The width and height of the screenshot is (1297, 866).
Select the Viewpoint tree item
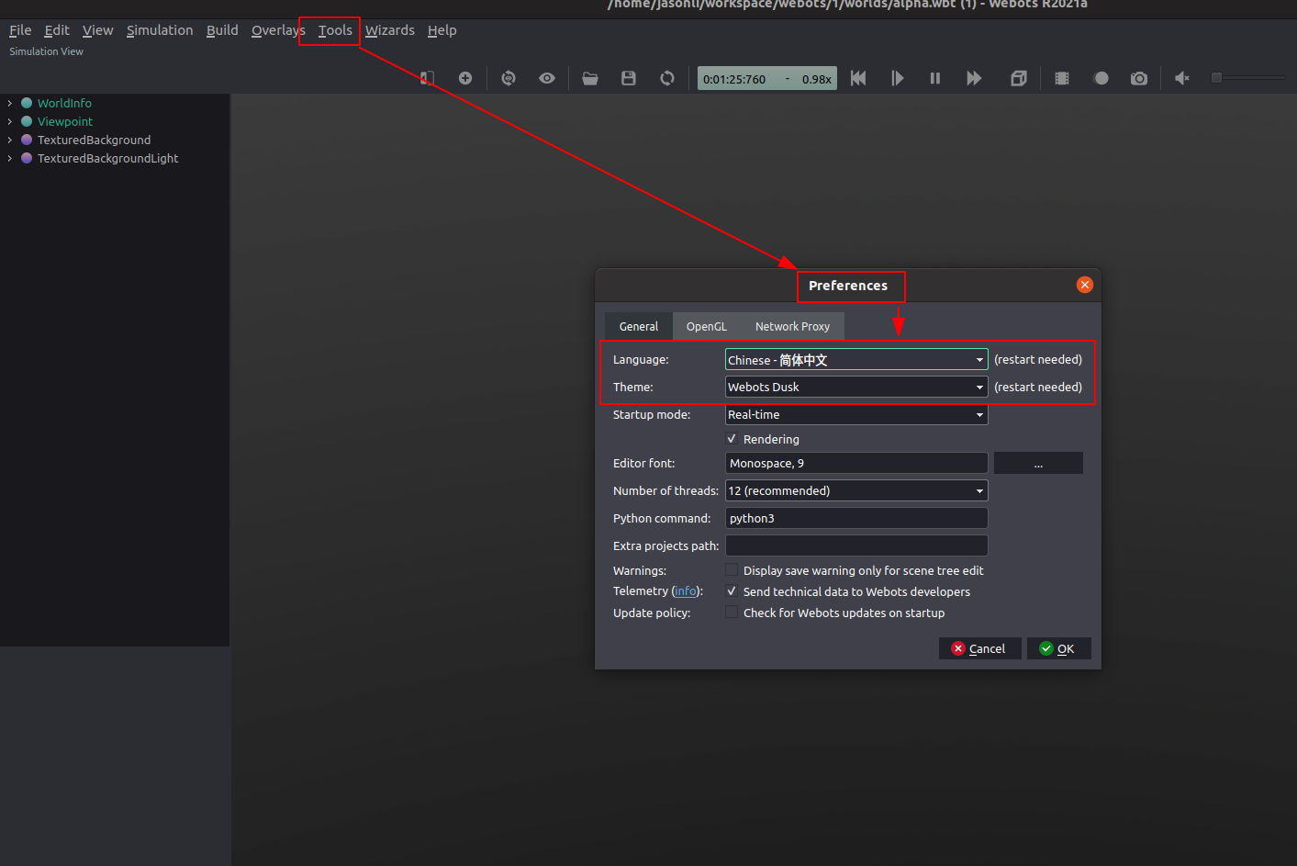point(65,122)
